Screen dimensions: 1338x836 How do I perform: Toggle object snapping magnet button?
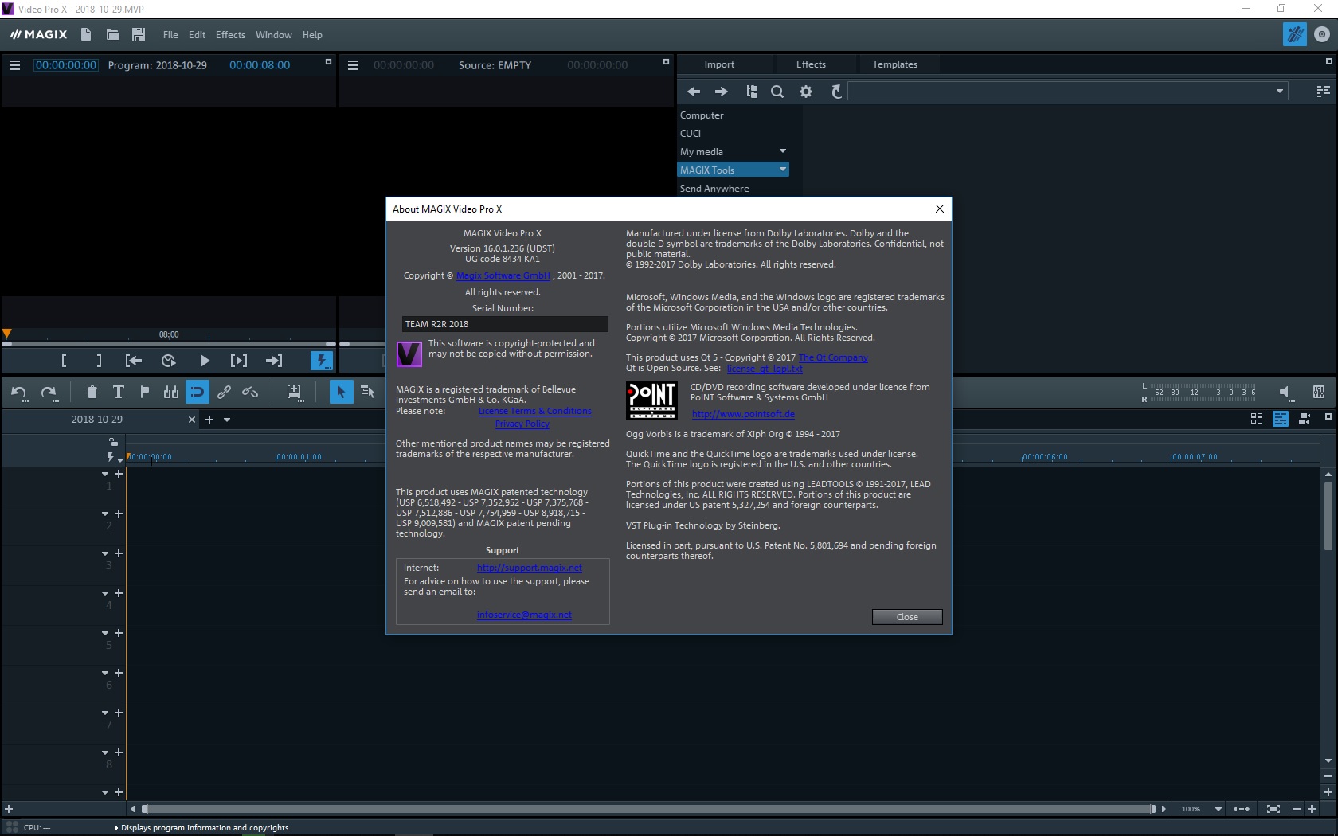[x=197, y=392]
